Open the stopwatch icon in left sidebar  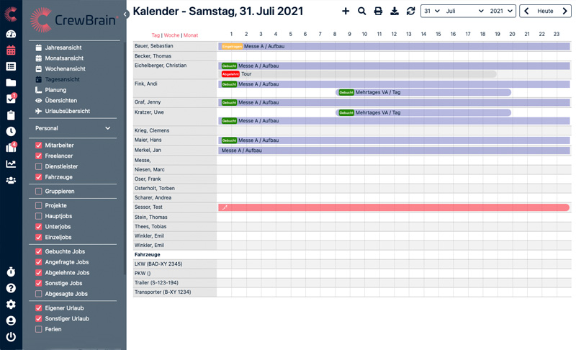click(11, 272)
